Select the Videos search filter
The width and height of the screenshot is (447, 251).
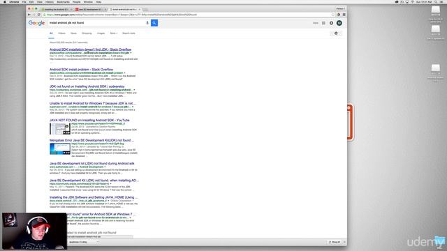click(x=62, y=33)
